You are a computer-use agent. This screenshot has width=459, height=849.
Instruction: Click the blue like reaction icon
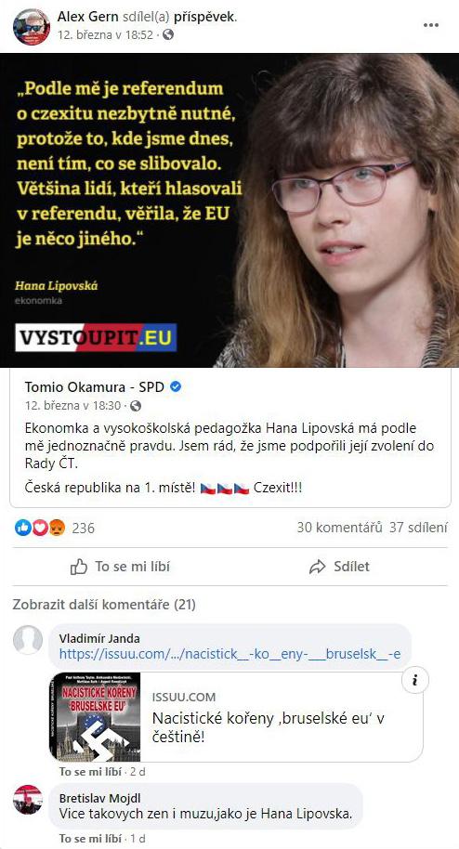pyautogui.click(x=23, y=528)
